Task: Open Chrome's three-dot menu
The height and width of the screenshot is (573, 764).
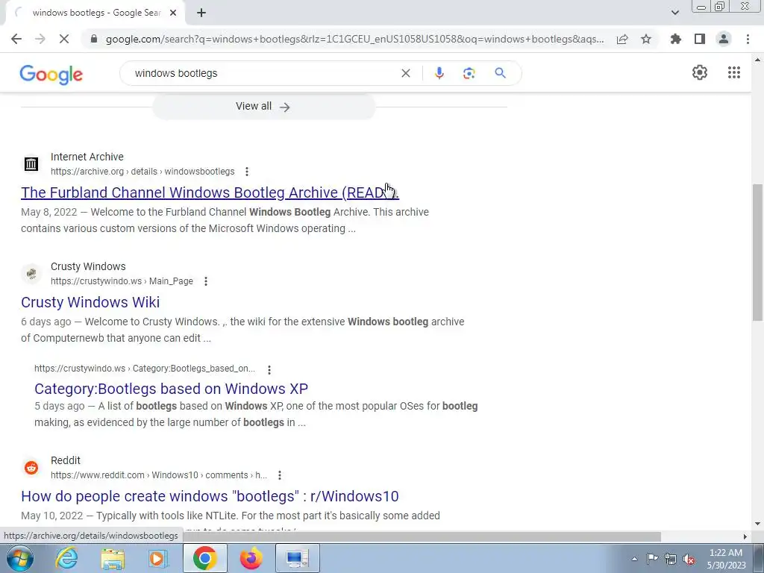Action: click(x=748, y=39)
